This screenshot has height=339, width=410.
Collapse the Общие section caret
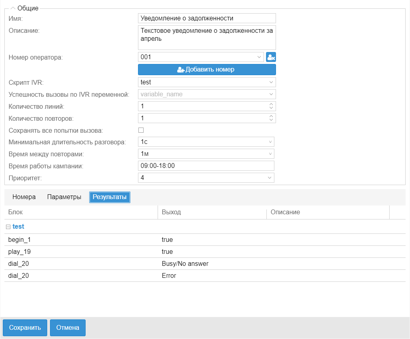tap(12, 8)
